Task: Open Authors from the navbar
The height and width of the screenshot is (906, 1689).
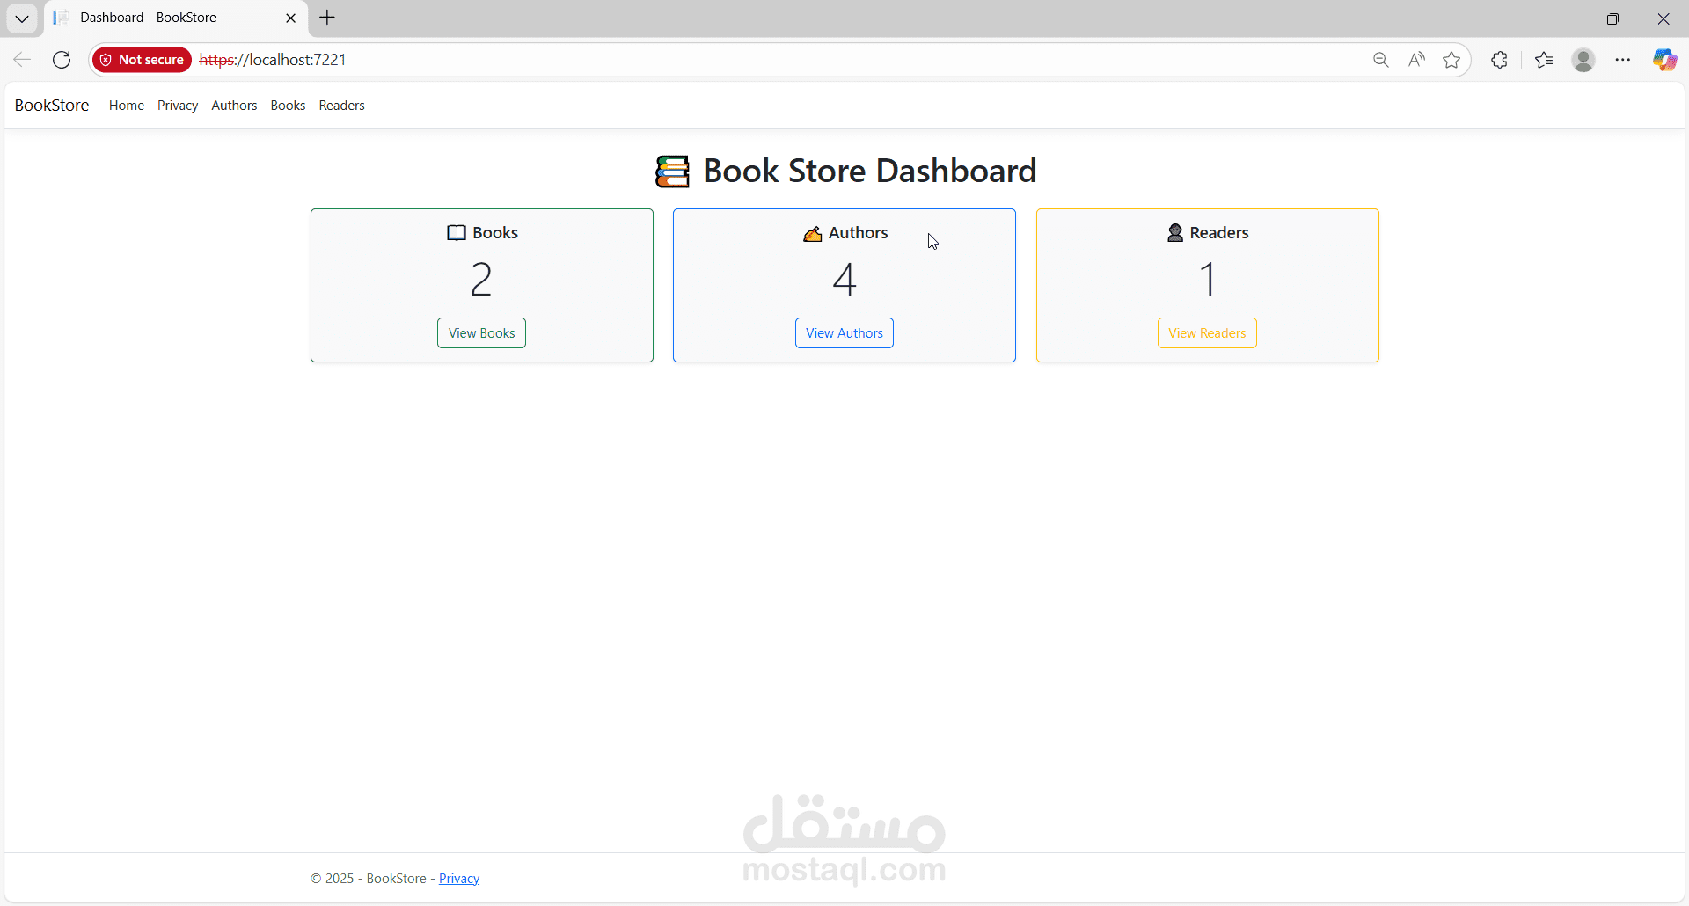Action: [234, 106]
